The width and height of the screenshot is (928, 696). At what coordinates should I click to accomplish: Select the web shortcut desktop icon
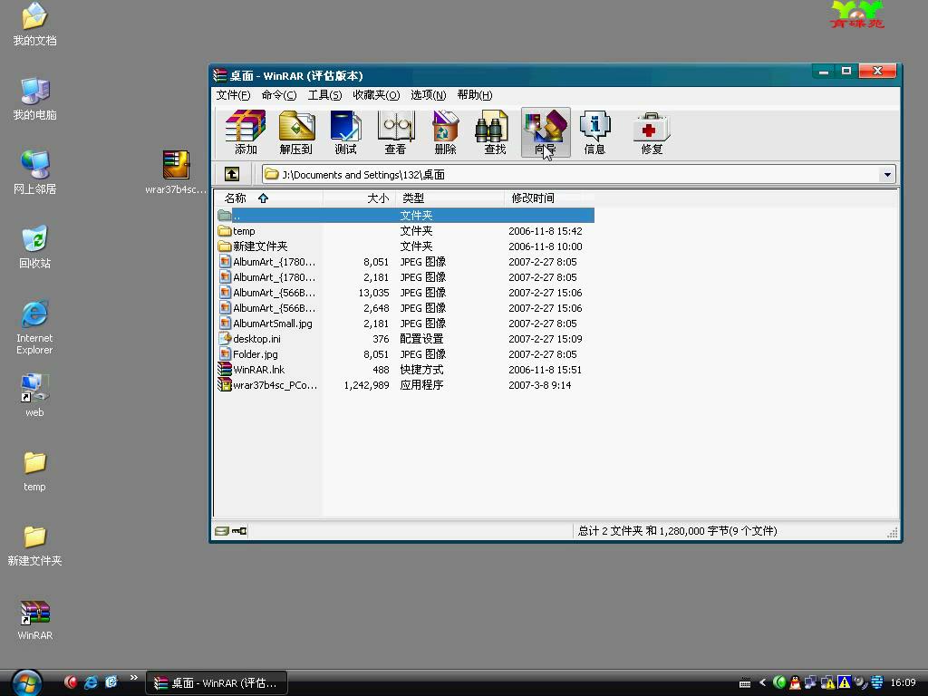pos(35,395)
